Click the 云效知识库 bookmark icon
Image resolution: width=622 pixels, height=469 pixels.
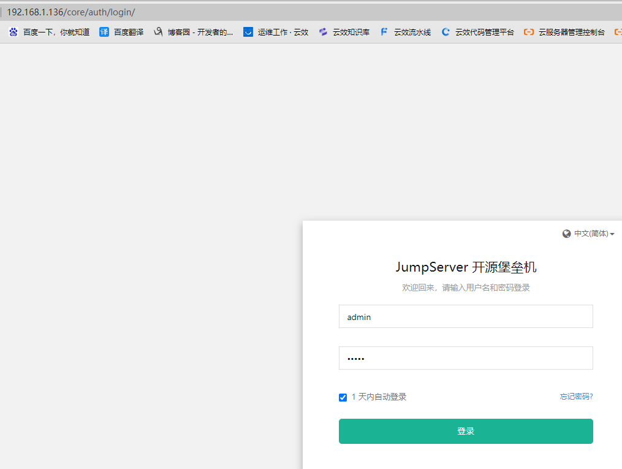click(x=324, y=32)
